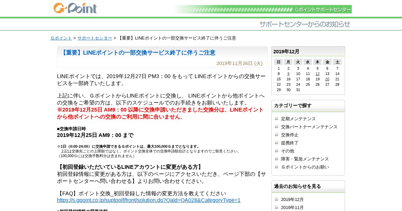Click the 日 weekday column header
The width and height of the screenshot is (402, 211).
(278, 62)
